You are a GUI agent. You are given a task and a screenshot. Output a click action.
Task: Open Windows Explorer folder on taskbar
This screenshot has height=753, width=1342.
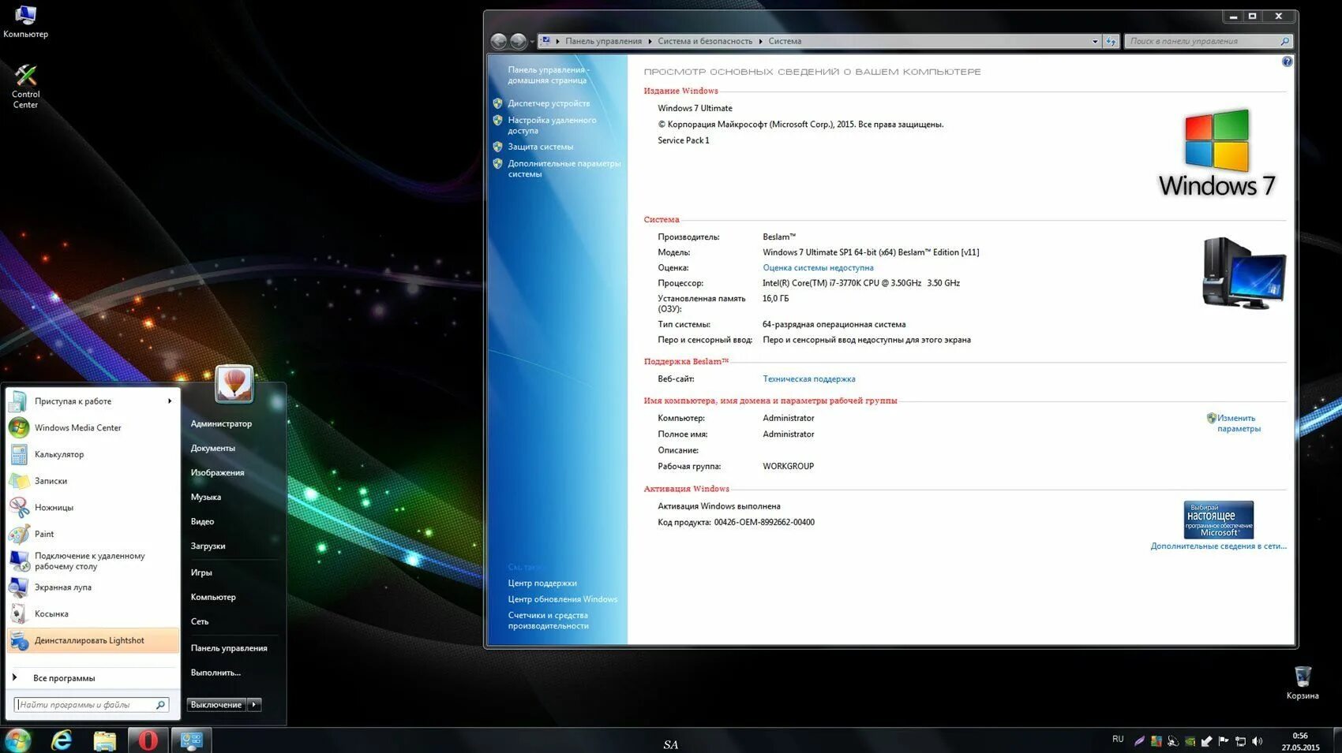105,740
